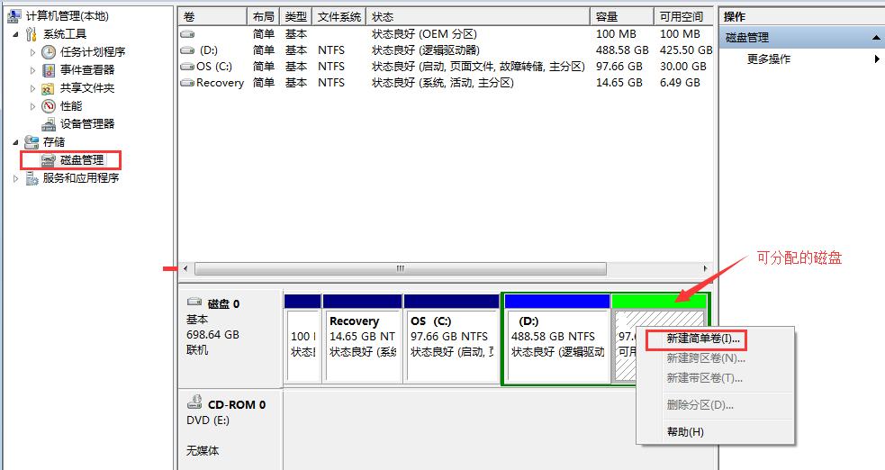This screenshot has height=470, width=885.
Task: Click the volume list scrollbar left arrow
Action: [185, 268]
